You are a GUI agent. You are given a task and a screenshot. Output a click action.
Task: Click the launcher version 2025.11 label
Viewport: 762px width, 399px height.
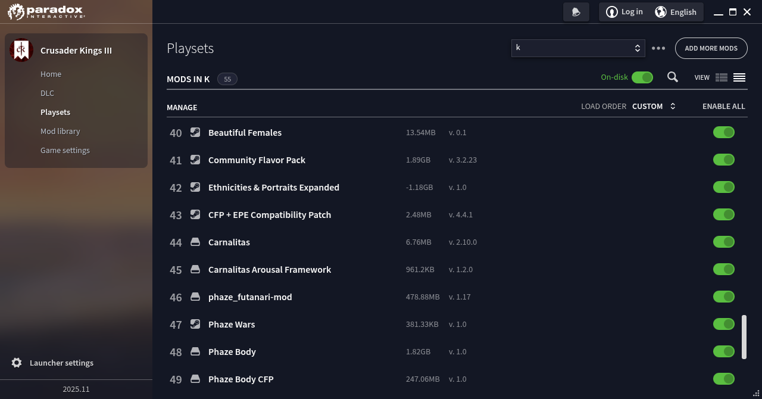[76, 389]
